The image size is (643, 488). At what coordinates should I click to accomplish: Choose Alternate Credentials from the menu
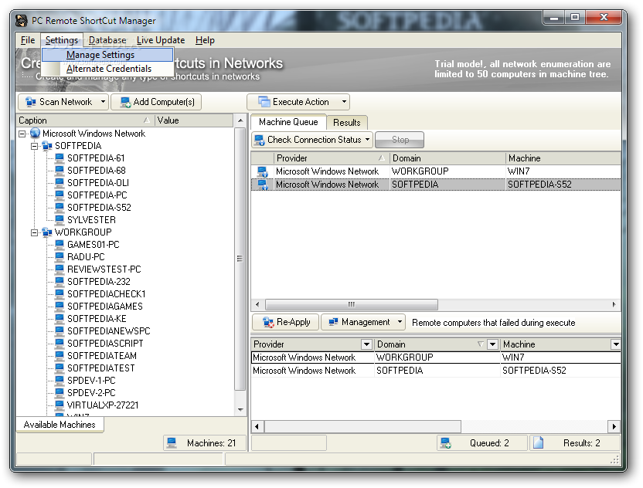point(107,69)
